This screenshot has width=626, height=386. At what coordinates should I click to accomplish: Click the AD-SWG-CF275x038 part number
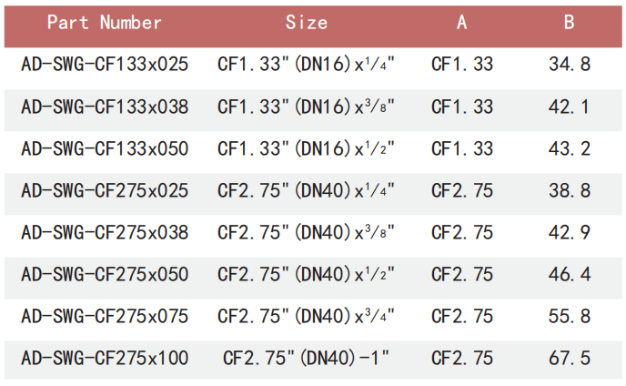pos(105,232)
